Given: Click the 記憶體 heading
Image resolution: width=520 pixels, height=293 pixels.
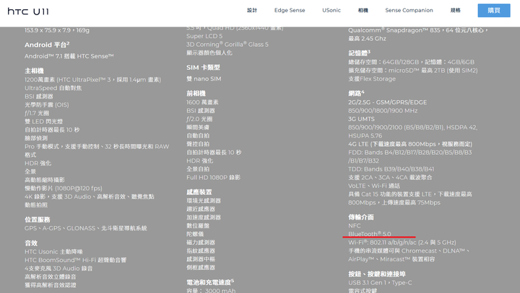Looking at the screenshot, I should 359,53.
